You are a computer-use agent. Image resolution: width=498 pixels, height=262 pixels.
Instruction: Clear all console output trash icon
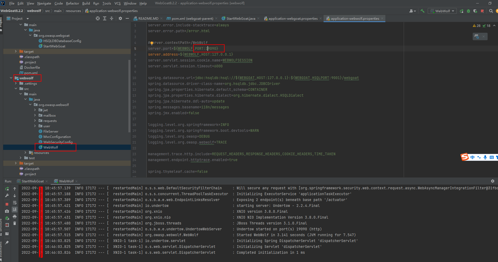click(x=15, y=223)
